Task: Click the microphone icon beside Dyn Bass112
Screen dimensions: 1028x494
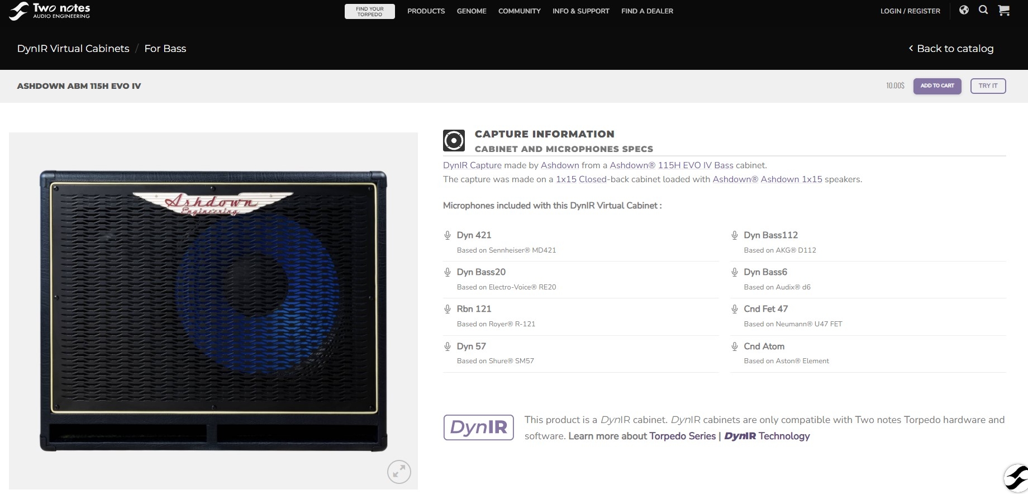Action: pos(735,235)
